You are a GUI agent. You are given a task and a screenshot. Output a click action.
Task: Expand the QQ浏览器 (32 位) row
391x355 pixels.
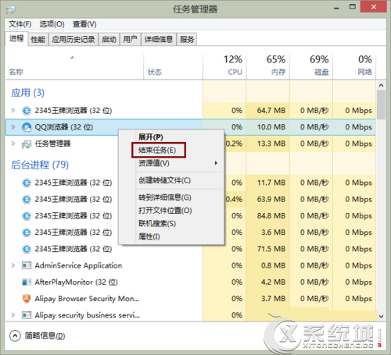13,127
